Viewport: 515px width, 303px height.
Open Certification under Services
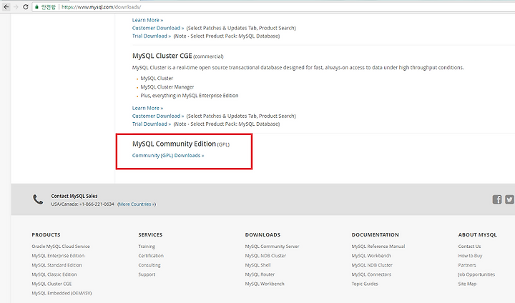(151, 256)
